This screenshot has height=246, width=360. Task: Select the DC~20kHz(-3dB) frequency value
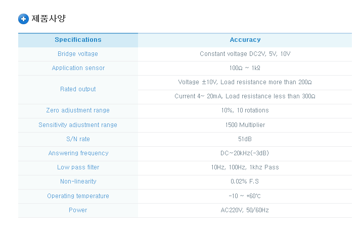[x=245, y=153]
